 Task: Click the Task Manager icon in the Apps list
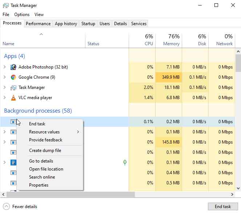click(x=13, y=87)
